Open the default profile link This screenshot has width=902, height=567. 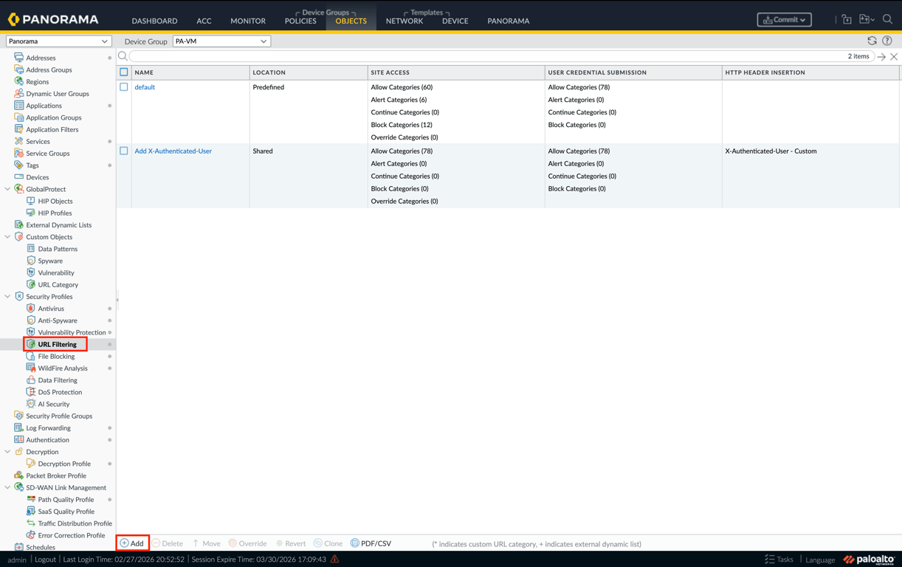(145, 87)
